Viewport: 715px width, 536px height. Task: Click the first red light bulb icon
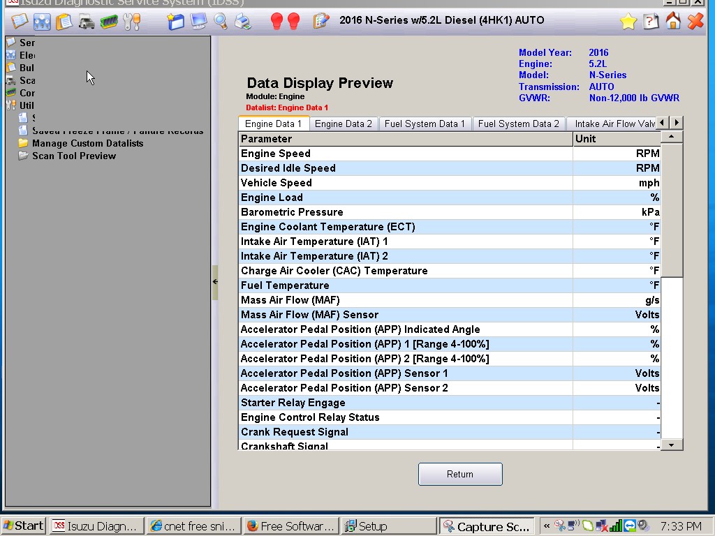point(277,21)
